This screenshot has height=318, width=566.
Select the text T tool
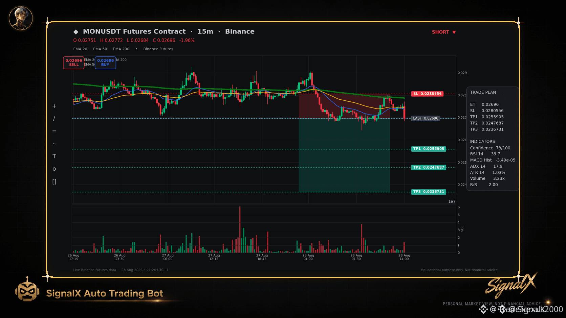[x=54, y=156]
